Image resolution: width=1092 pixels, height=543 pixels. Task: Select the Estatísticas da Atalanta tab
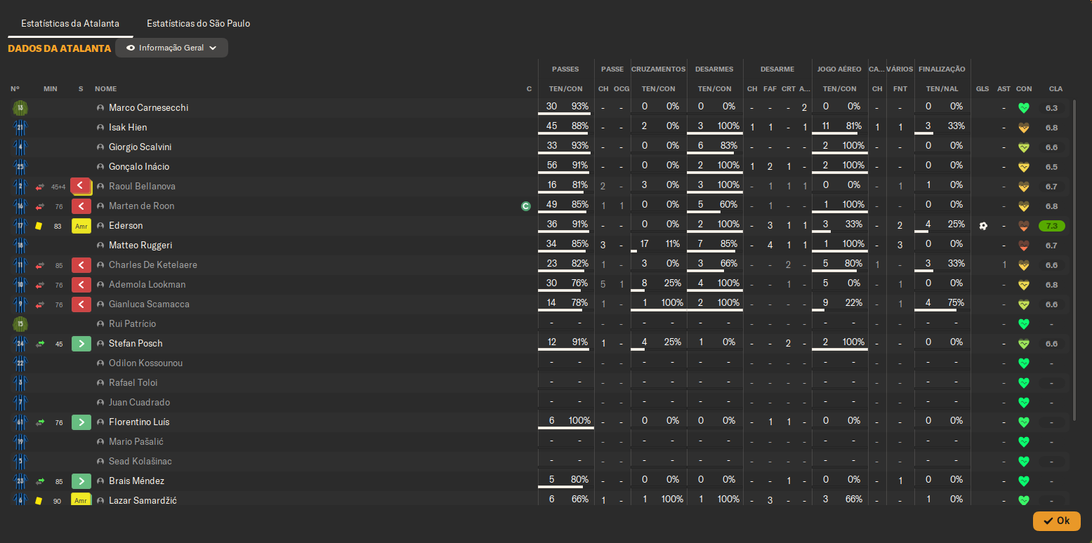[70, 23]
